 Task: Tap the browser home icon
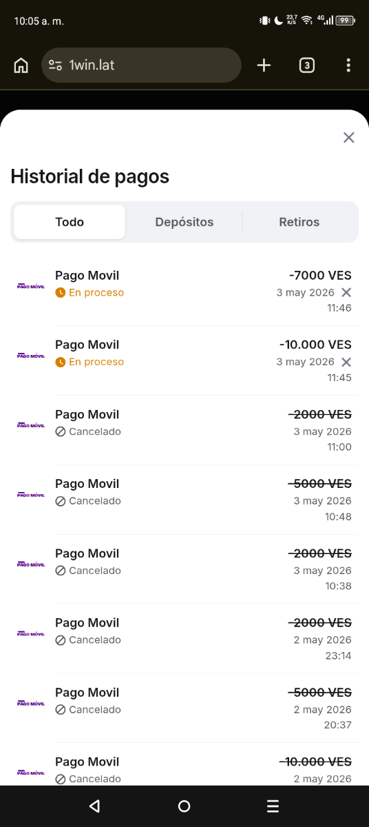point(21,65)
